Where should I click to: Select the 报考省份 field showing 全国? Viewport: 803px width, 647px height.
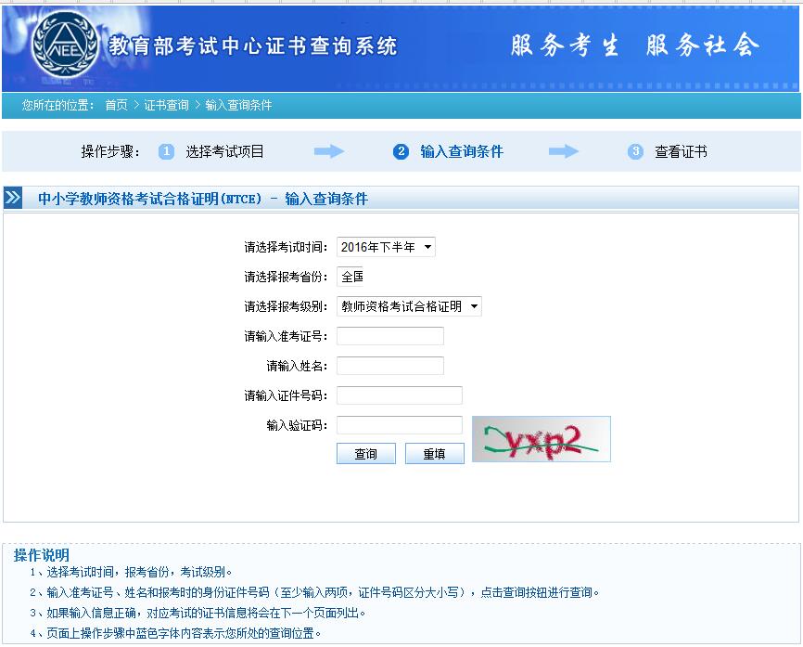point(351,277)
